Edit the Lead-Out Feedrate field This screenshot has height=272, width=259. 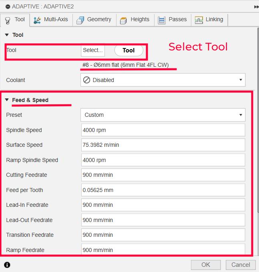point(163,220)
